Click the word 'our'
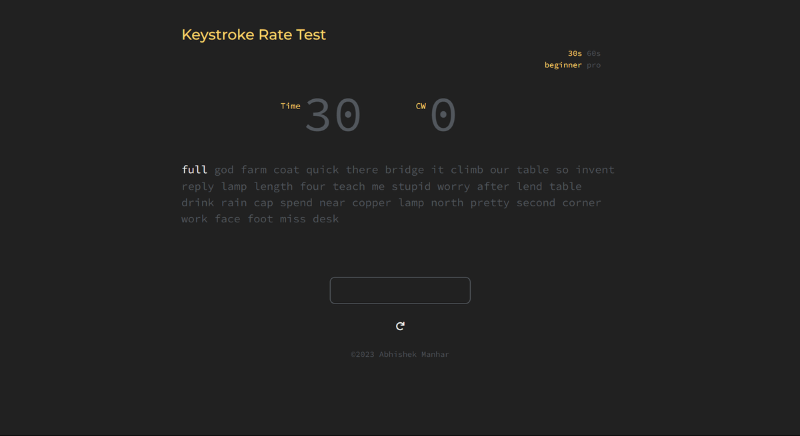This screenshot has width=800, height=436. pyautogui.click(x=499, y=170)
